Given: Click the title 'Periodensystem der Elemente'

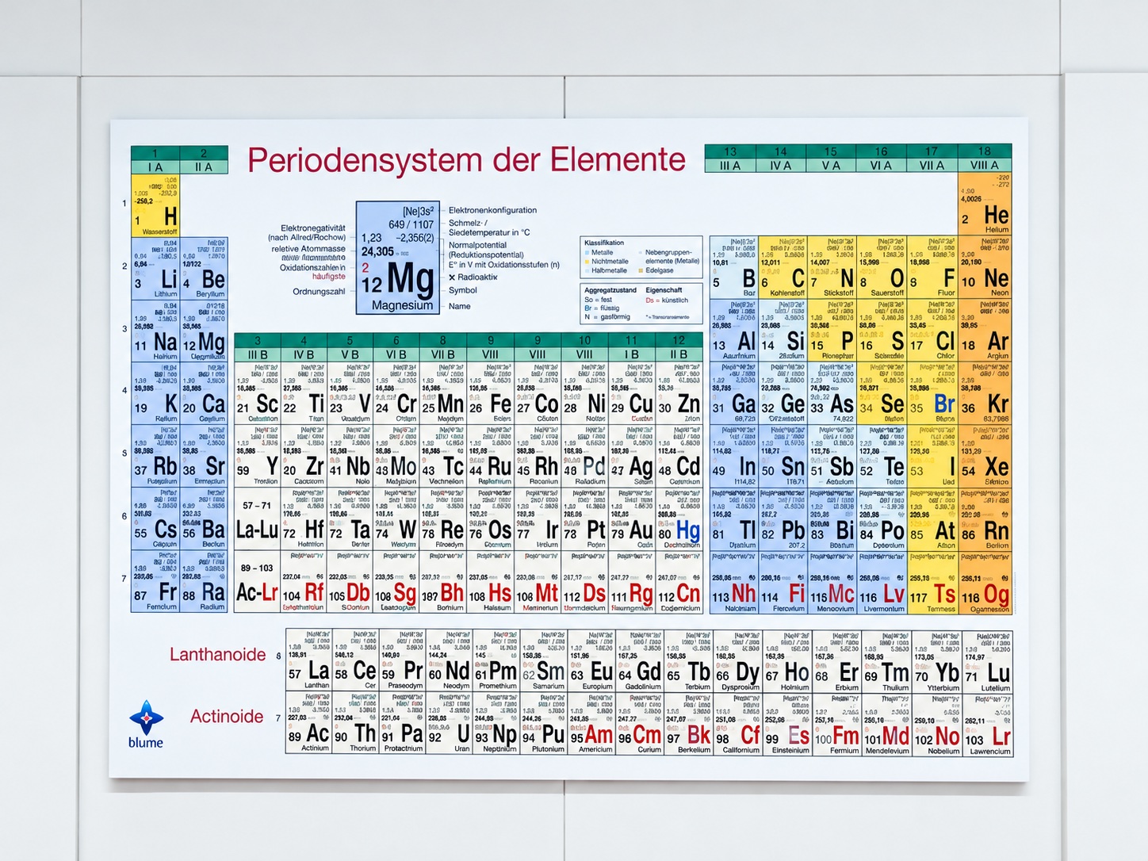Looking at the screenshot, I should point(466,160).
